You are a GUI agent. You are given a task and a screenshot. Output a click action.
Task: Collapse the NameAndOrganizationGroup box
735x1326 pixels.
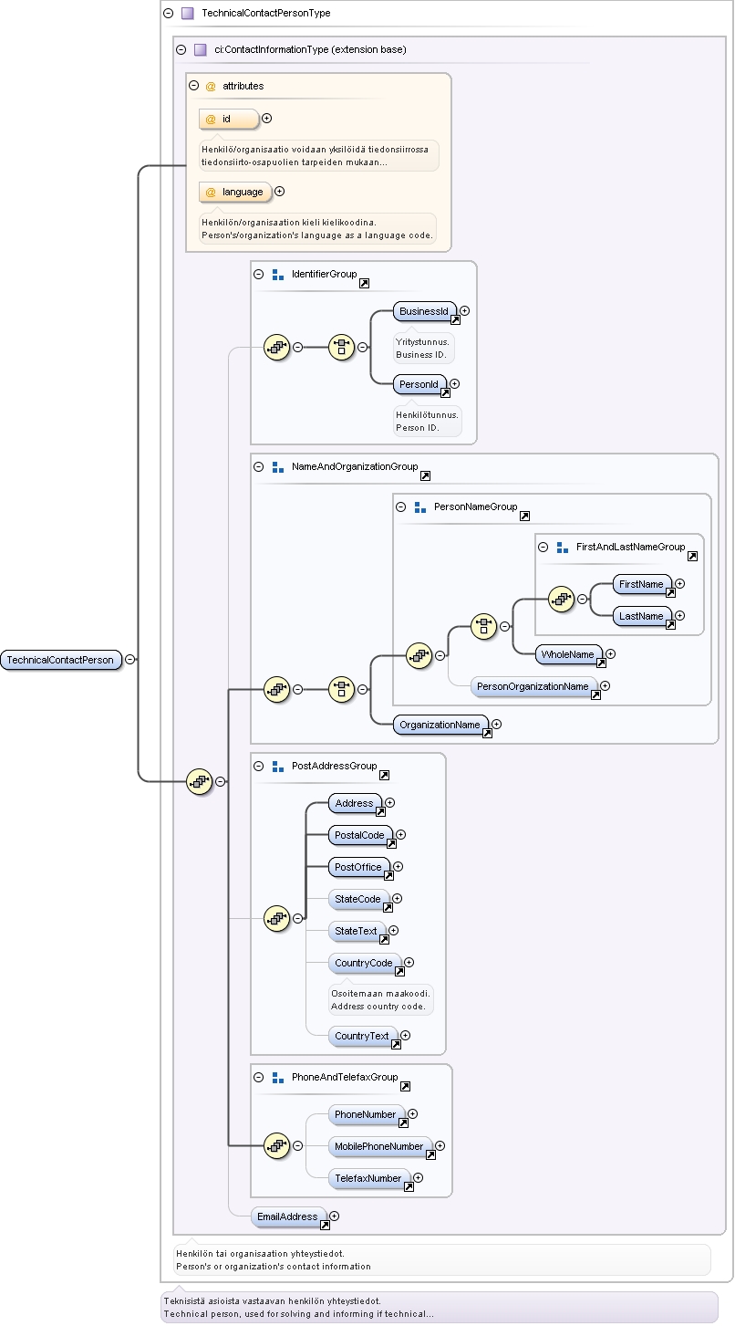pos(258,466)
